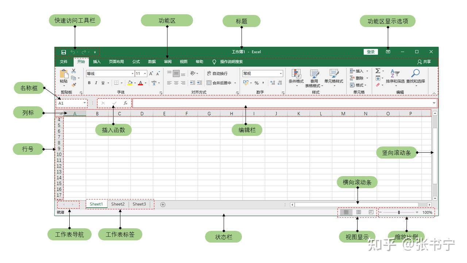Switch to the 页面布局 tab
Image resolution: width=467 pixels, height=263 pixels.
pyautogui.click(x=116, y=62)
